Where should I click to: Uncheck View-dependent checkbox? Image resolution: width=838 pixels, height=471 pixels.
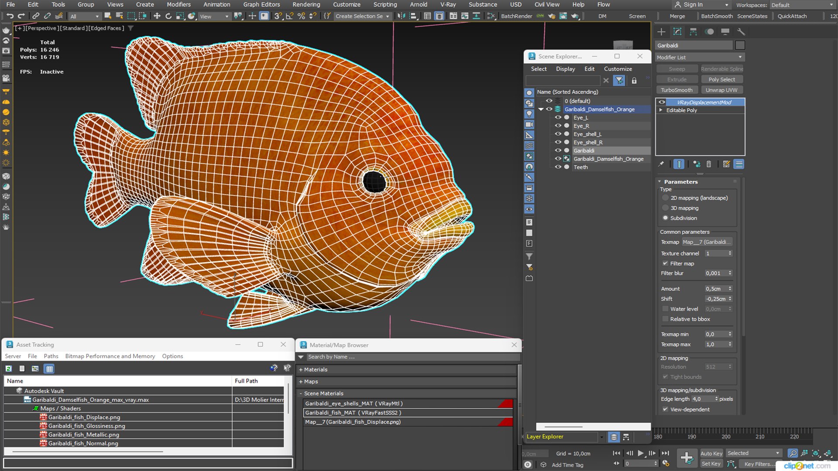click(665, 410)
